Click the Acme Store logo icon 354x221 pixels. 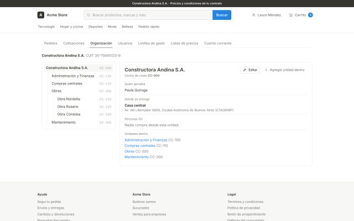click(40, 15)
